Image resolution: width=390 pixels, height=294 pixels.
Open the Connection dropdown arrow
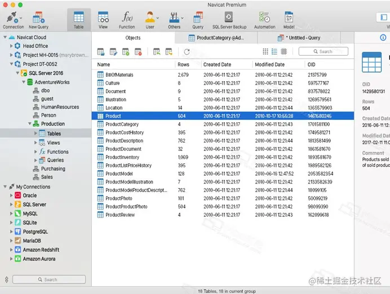click(x=21, y=18)
